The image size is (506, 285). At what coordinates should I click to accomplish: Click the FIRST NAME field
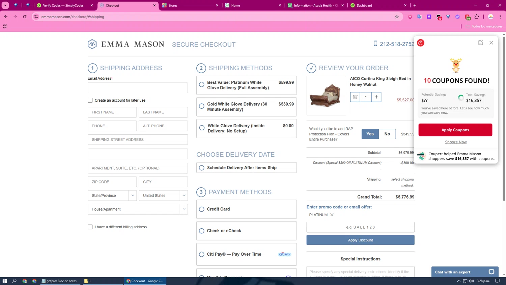[112, 112]
